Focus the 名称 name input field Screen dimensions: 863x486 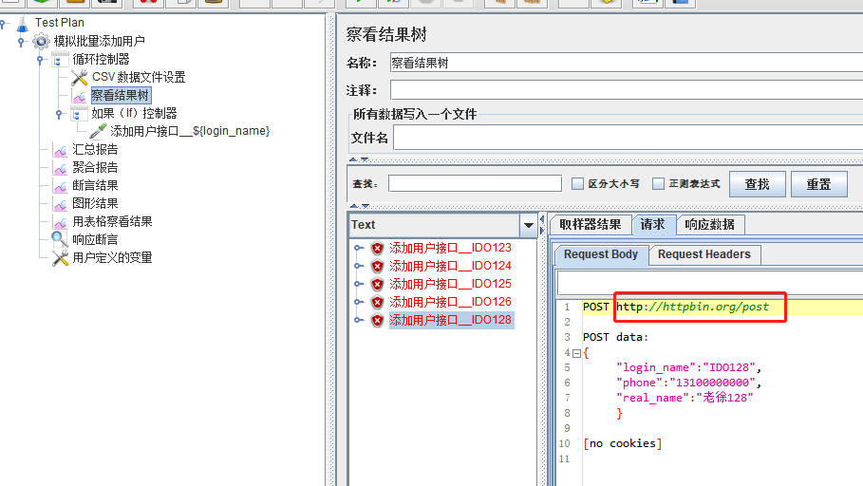click(627, 63)
